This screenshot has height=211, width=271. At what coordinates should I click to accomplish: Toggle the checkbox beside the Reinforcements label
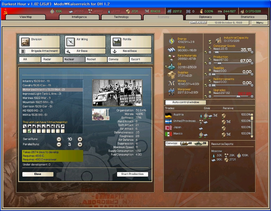(210, 81)
